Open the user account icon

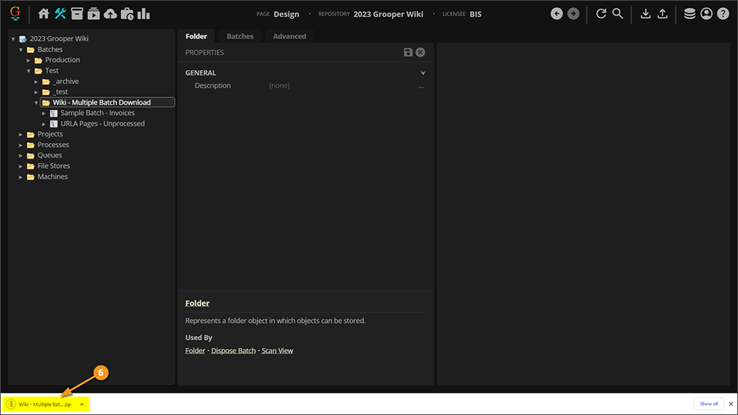pos(706,13)
